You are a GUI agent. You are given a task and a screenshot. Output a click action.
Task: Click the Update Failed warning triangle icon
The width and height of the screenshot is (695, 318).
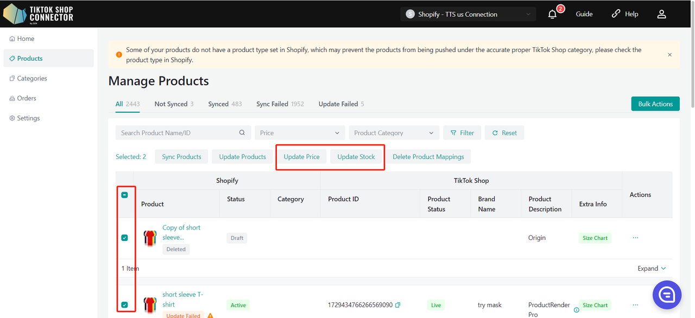pyautogui.click(x=210, y=315)
